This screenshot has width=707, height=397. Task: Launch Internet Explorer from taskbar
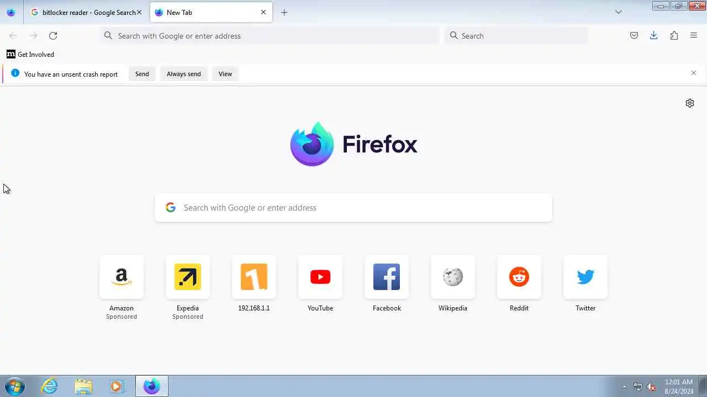pos(50,386)
